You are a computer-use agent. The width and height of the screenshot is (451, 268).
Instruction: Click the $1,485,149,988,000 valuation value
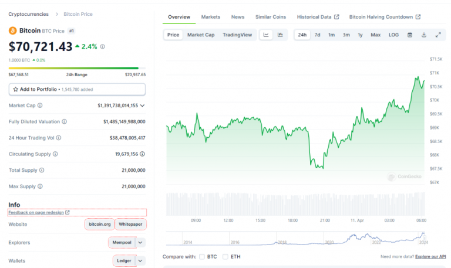click(124, 121)
